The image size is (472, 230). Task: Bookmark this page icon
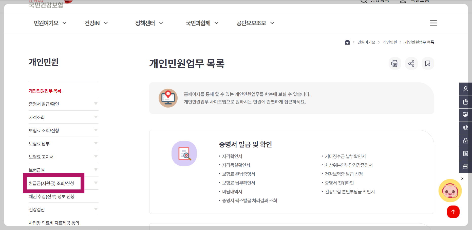(428, 63)
